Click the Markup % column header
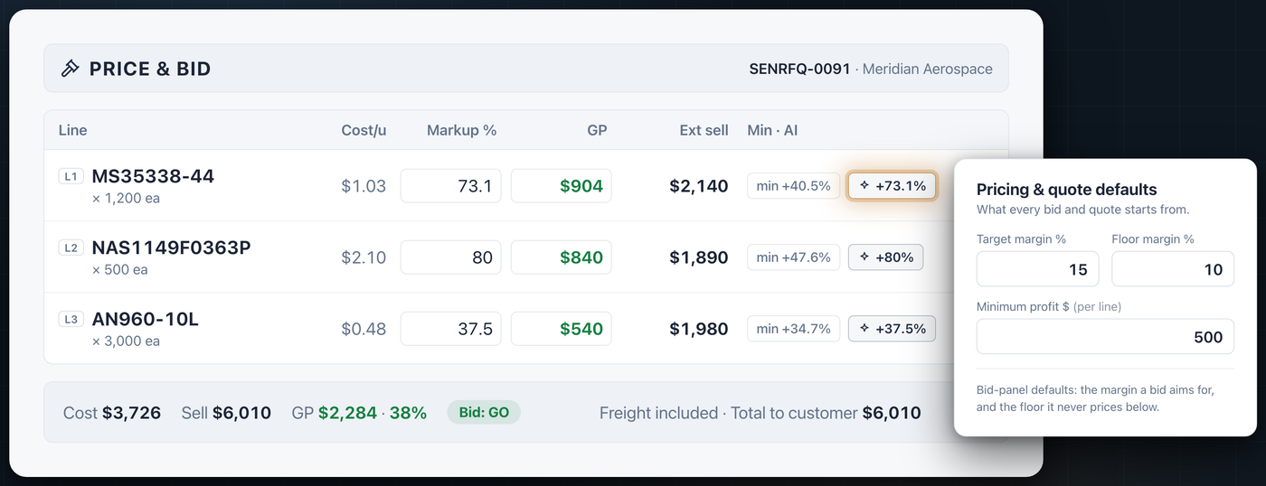The width and height of the screenshot is (1266, 486). [x=462, y=130]
